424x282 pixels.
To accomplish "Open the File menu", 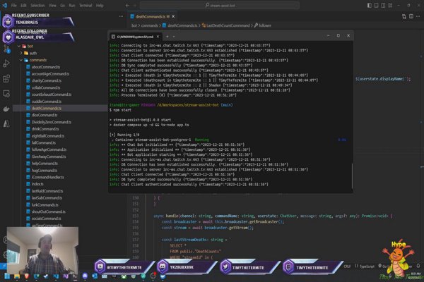I will click(14, 6).
